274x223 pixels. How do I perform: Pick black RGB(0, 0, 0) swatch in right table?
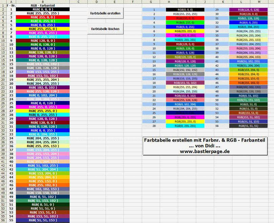185,10
